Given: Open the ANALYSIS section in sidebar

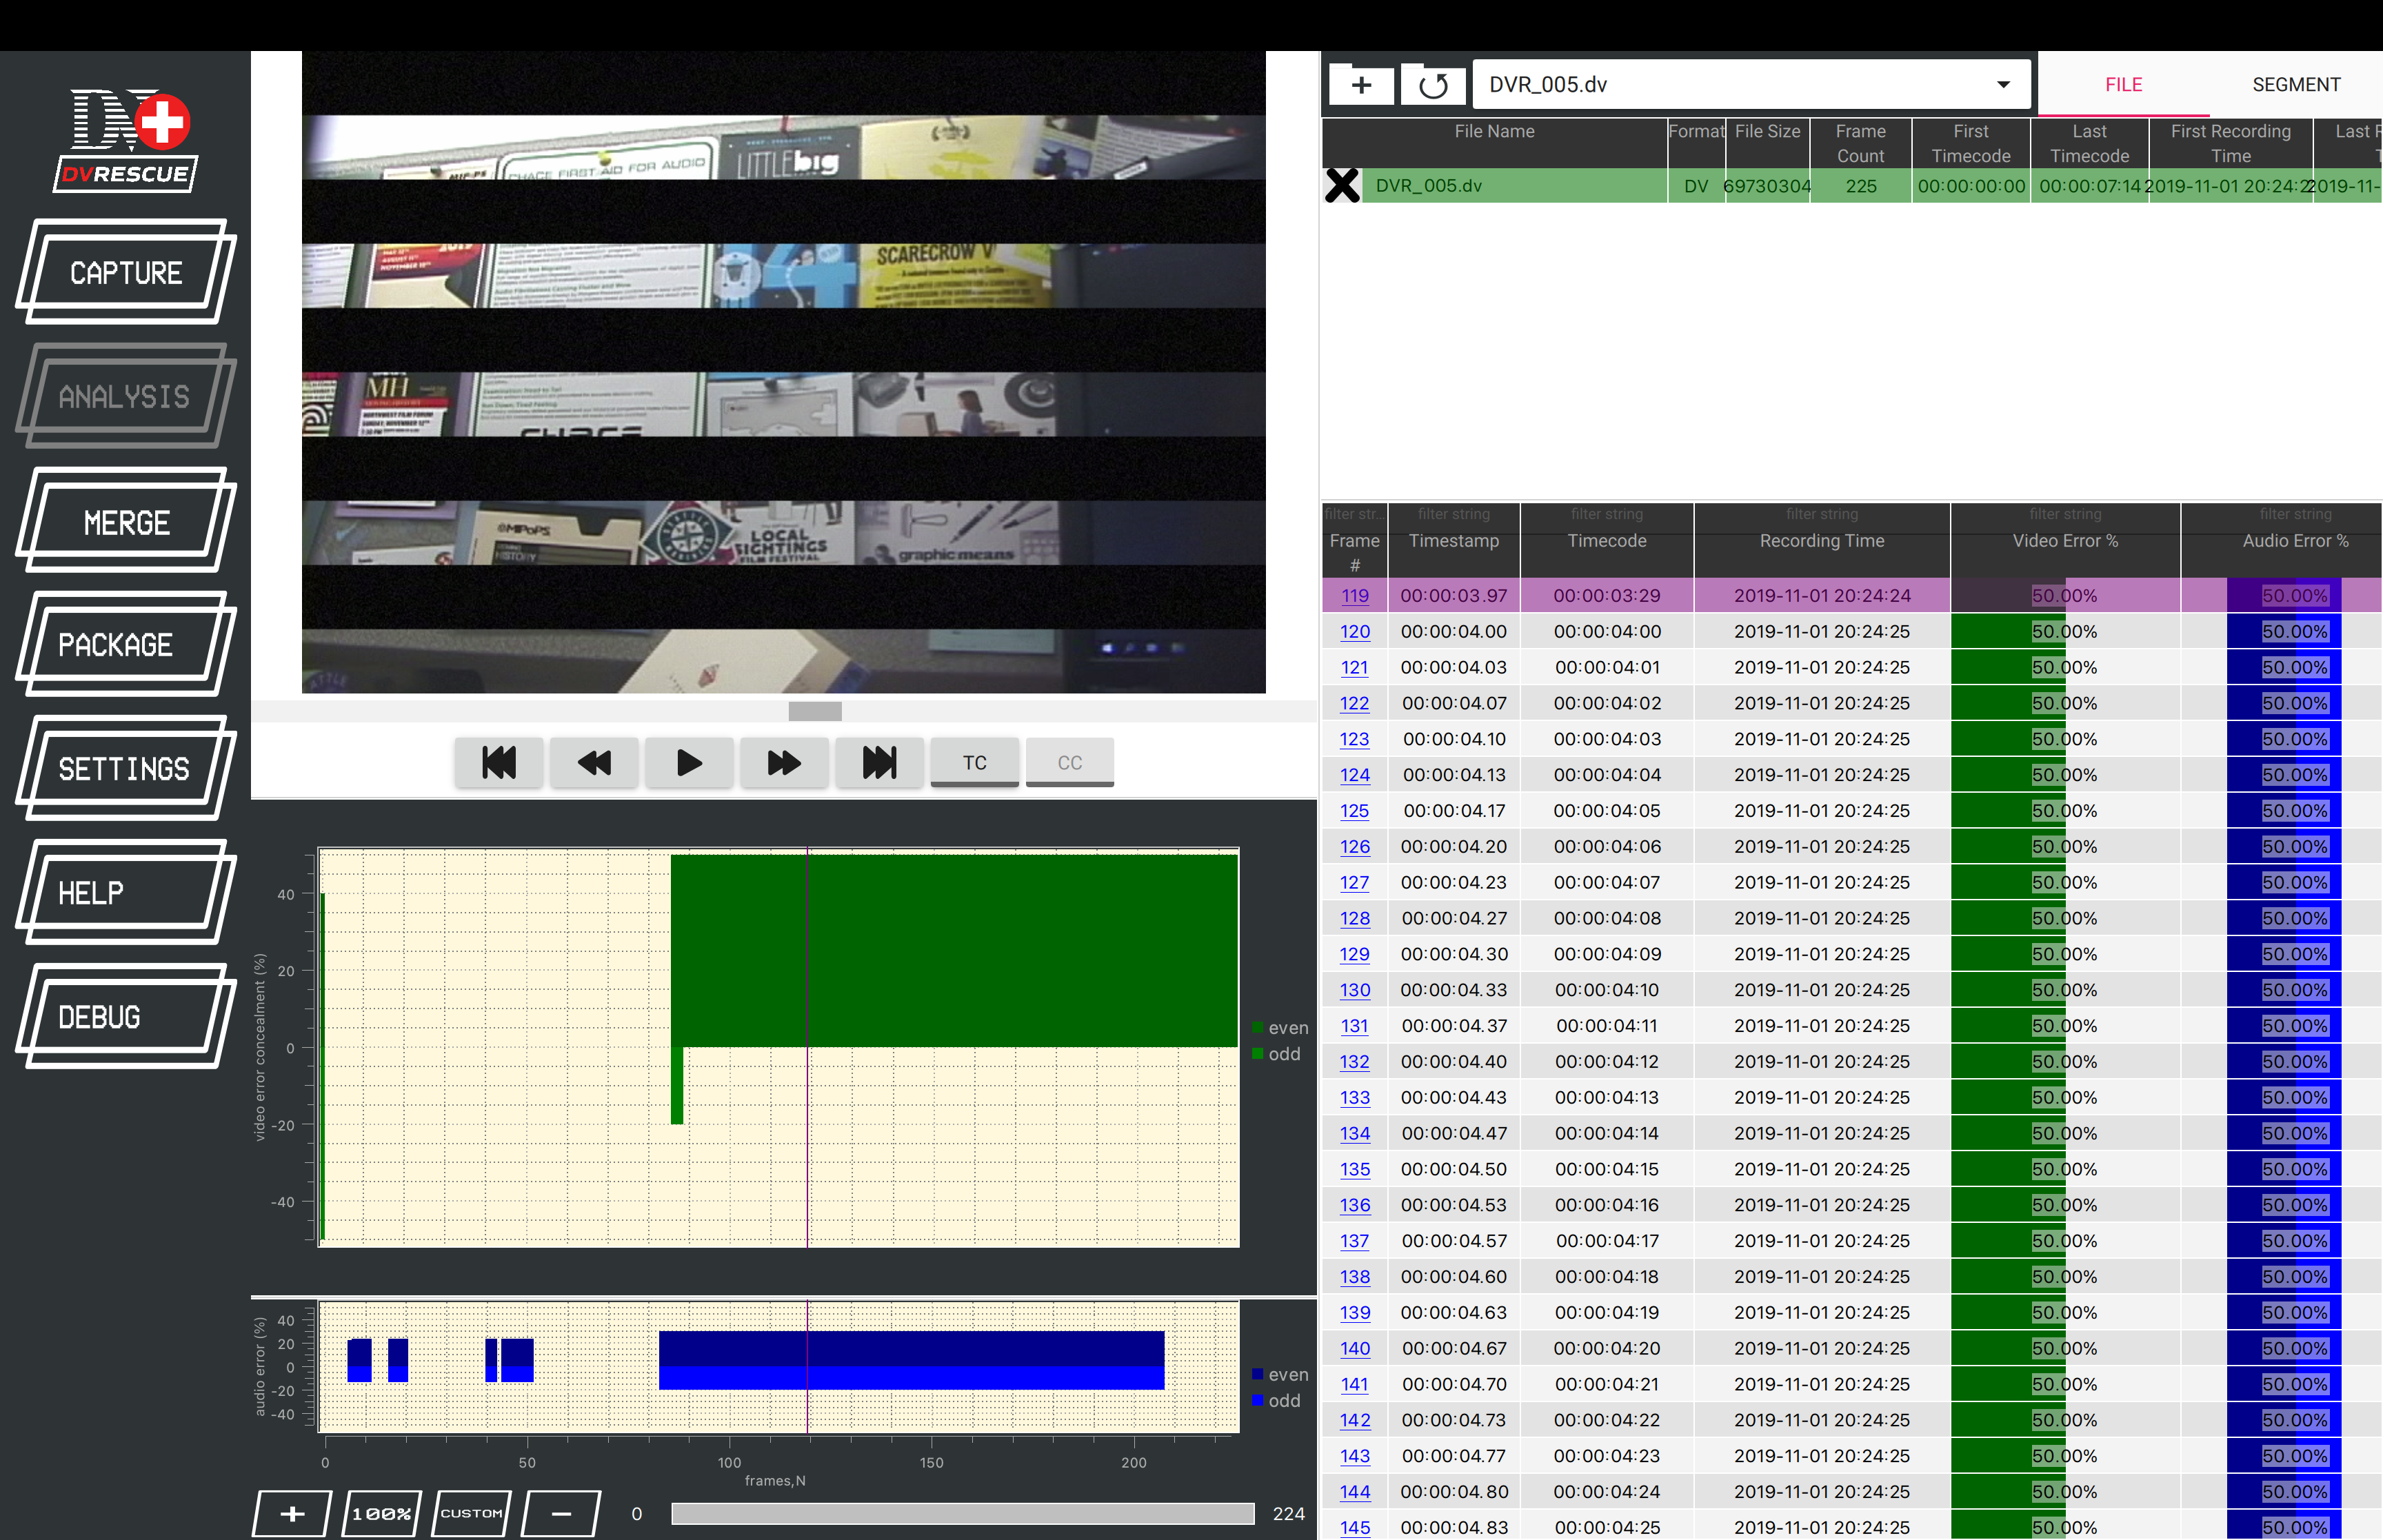Looking at the screenshot, I should click(126, 396).
